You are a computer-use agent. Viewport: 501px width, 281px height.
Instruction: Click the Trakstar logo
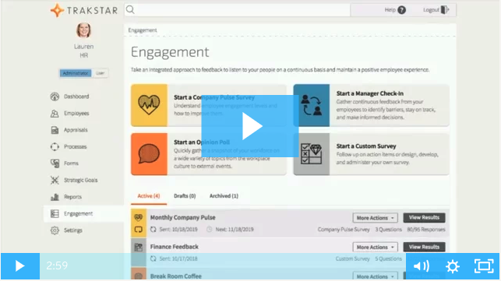84,10
